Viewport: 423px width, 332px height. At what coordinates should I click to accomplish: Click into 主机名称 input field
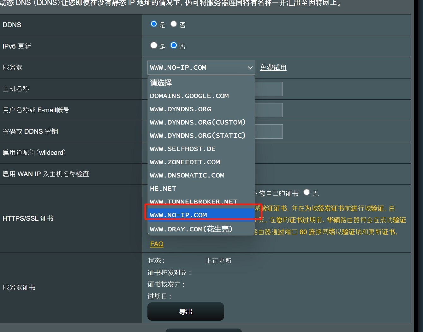point(269,89)
